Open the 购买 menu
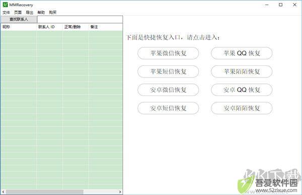This screenshot has height=195, width=302. coord(52,13)
